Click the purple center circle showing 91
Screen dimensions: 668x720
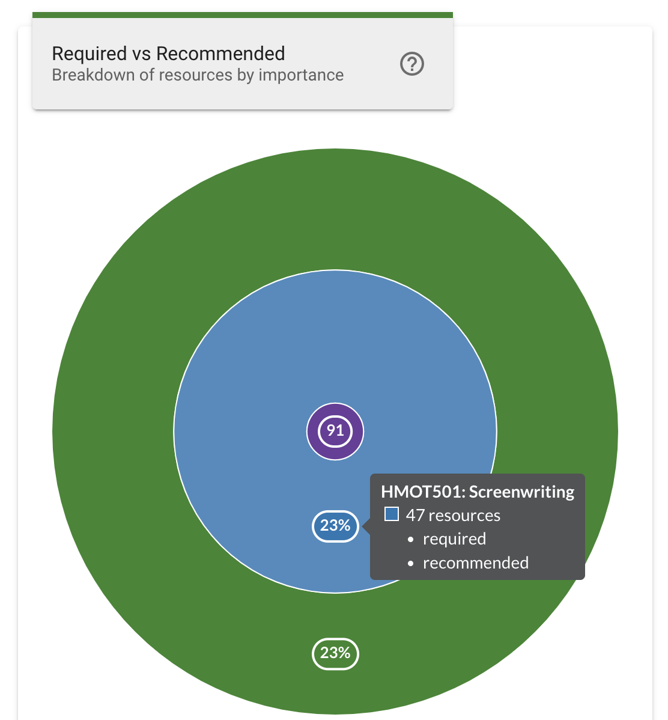coord(335,431)
